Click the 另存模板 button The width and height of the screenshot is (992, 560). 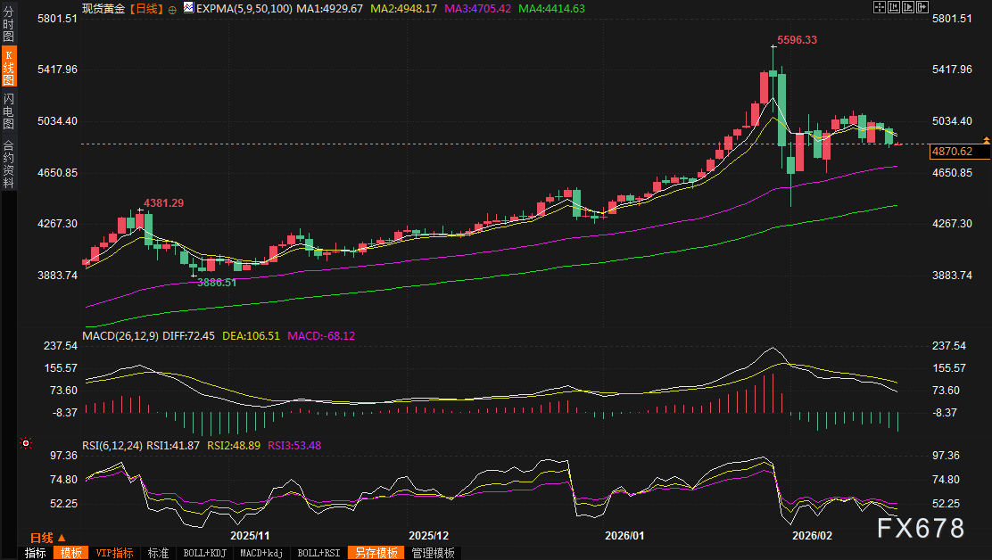375,553
